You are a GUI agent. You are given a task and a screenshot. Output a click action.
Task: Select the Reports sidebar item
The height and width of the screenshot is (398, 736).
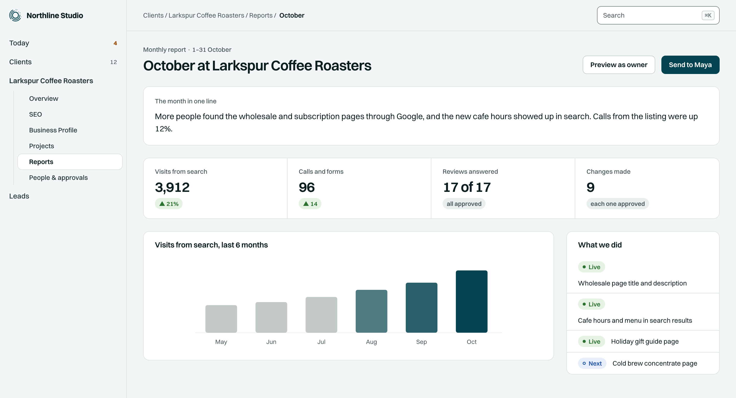pyautogui.click(x=70, y=162)
